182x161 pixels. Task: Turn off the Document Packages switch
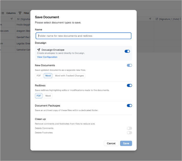tap(129, 105)
